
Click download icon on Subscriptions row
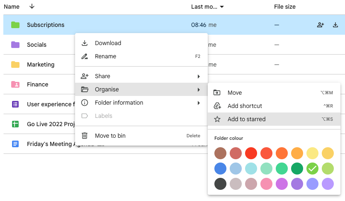(335, 25)
